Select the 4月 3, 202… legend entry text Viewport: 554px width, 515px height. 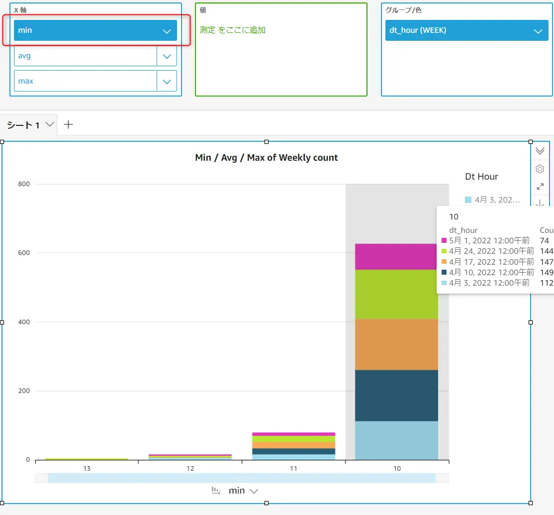[497, 200]
